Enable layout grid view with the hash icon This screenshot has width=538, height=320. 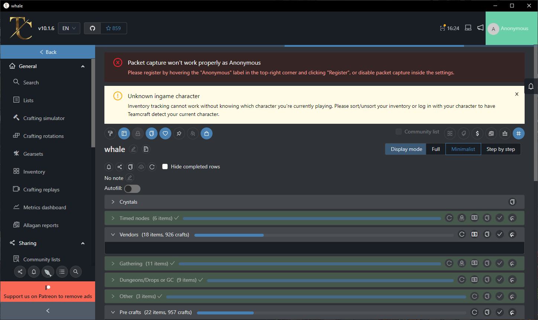tap(519, 133)
